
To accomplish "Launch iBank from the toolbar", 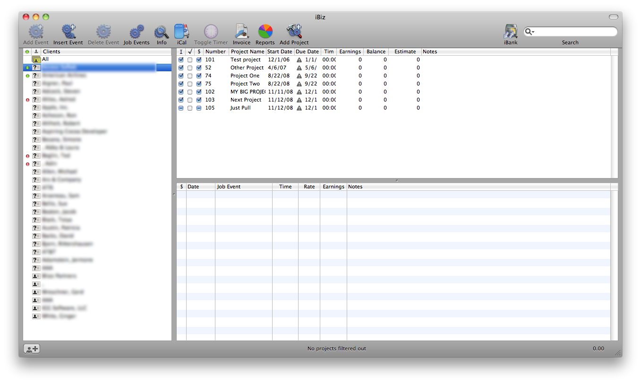I will click(511, 32).
